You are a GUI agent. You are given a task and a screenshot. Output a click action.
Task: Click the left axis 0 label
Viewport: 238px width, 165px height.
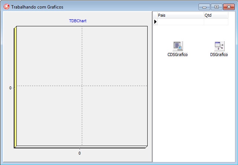coord(10,88)
